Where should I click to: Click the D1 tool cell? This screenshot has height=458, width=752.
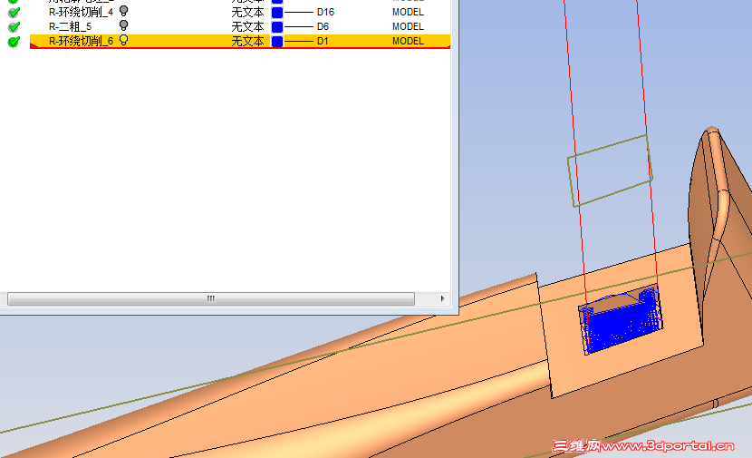[x=323, y=42]
